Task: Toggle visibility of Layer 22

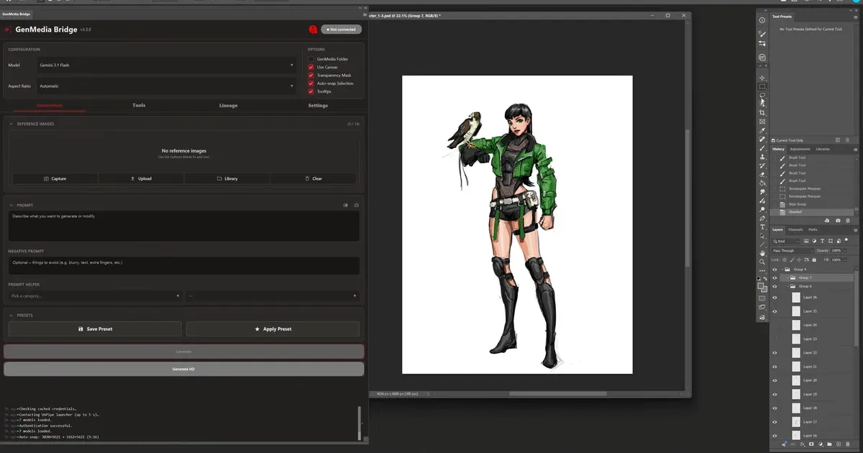Action: point(775,352)
